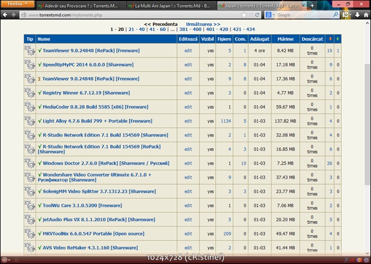The width and height of the screenshot is (371, 264).
Task: Go to results page 421 - 434
Action: (x=244, y=29)
